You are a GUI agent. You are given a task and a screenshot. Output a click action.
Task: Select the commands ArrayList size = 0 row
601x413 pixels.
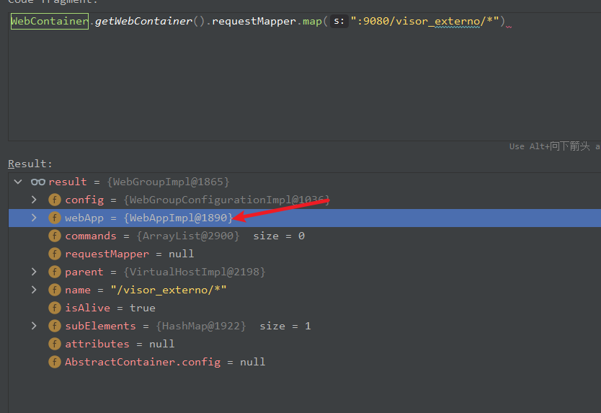click(x=305, y=236)
